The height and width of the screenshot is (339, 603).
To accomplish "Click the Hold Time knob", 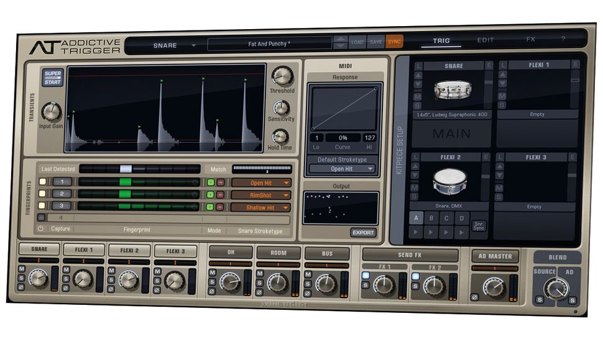I will tap(280, 137).
